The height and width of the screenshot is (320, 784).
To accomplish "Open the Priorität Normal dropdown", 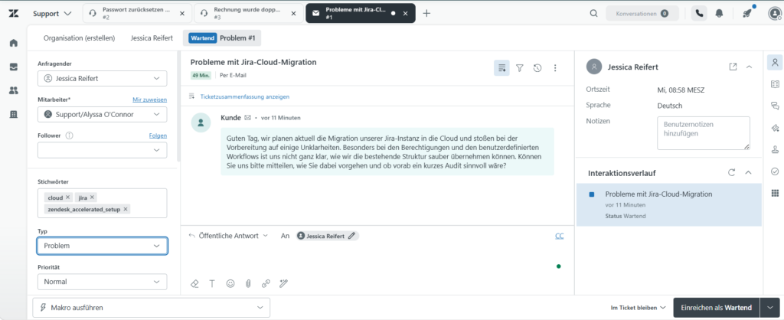I will coord(102,282).
